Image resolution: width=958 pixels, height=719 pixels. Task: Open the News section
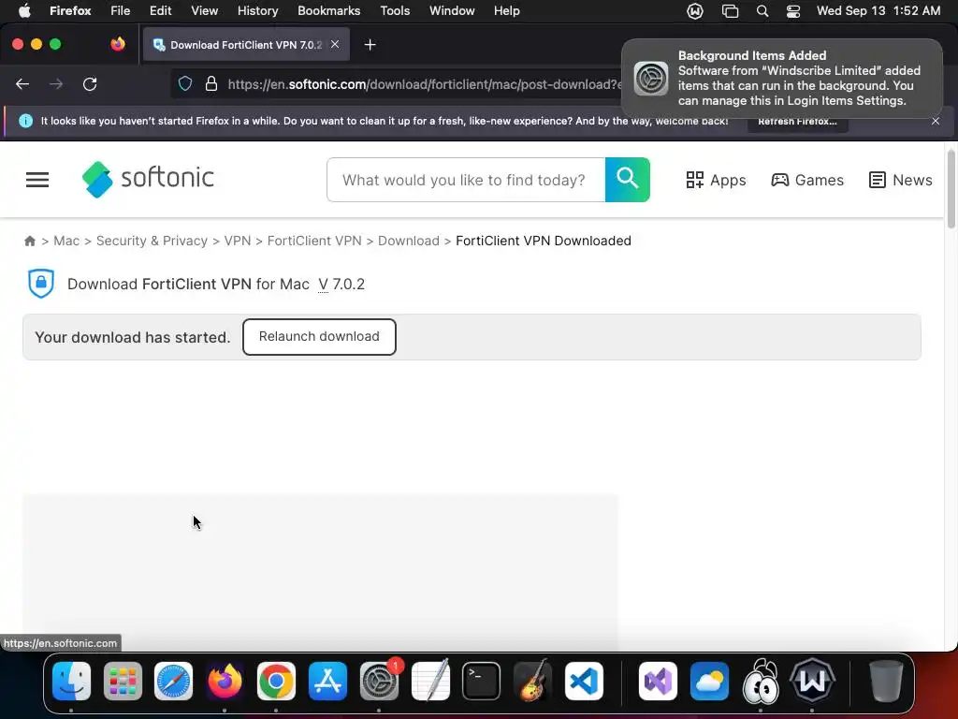(901, 180)
